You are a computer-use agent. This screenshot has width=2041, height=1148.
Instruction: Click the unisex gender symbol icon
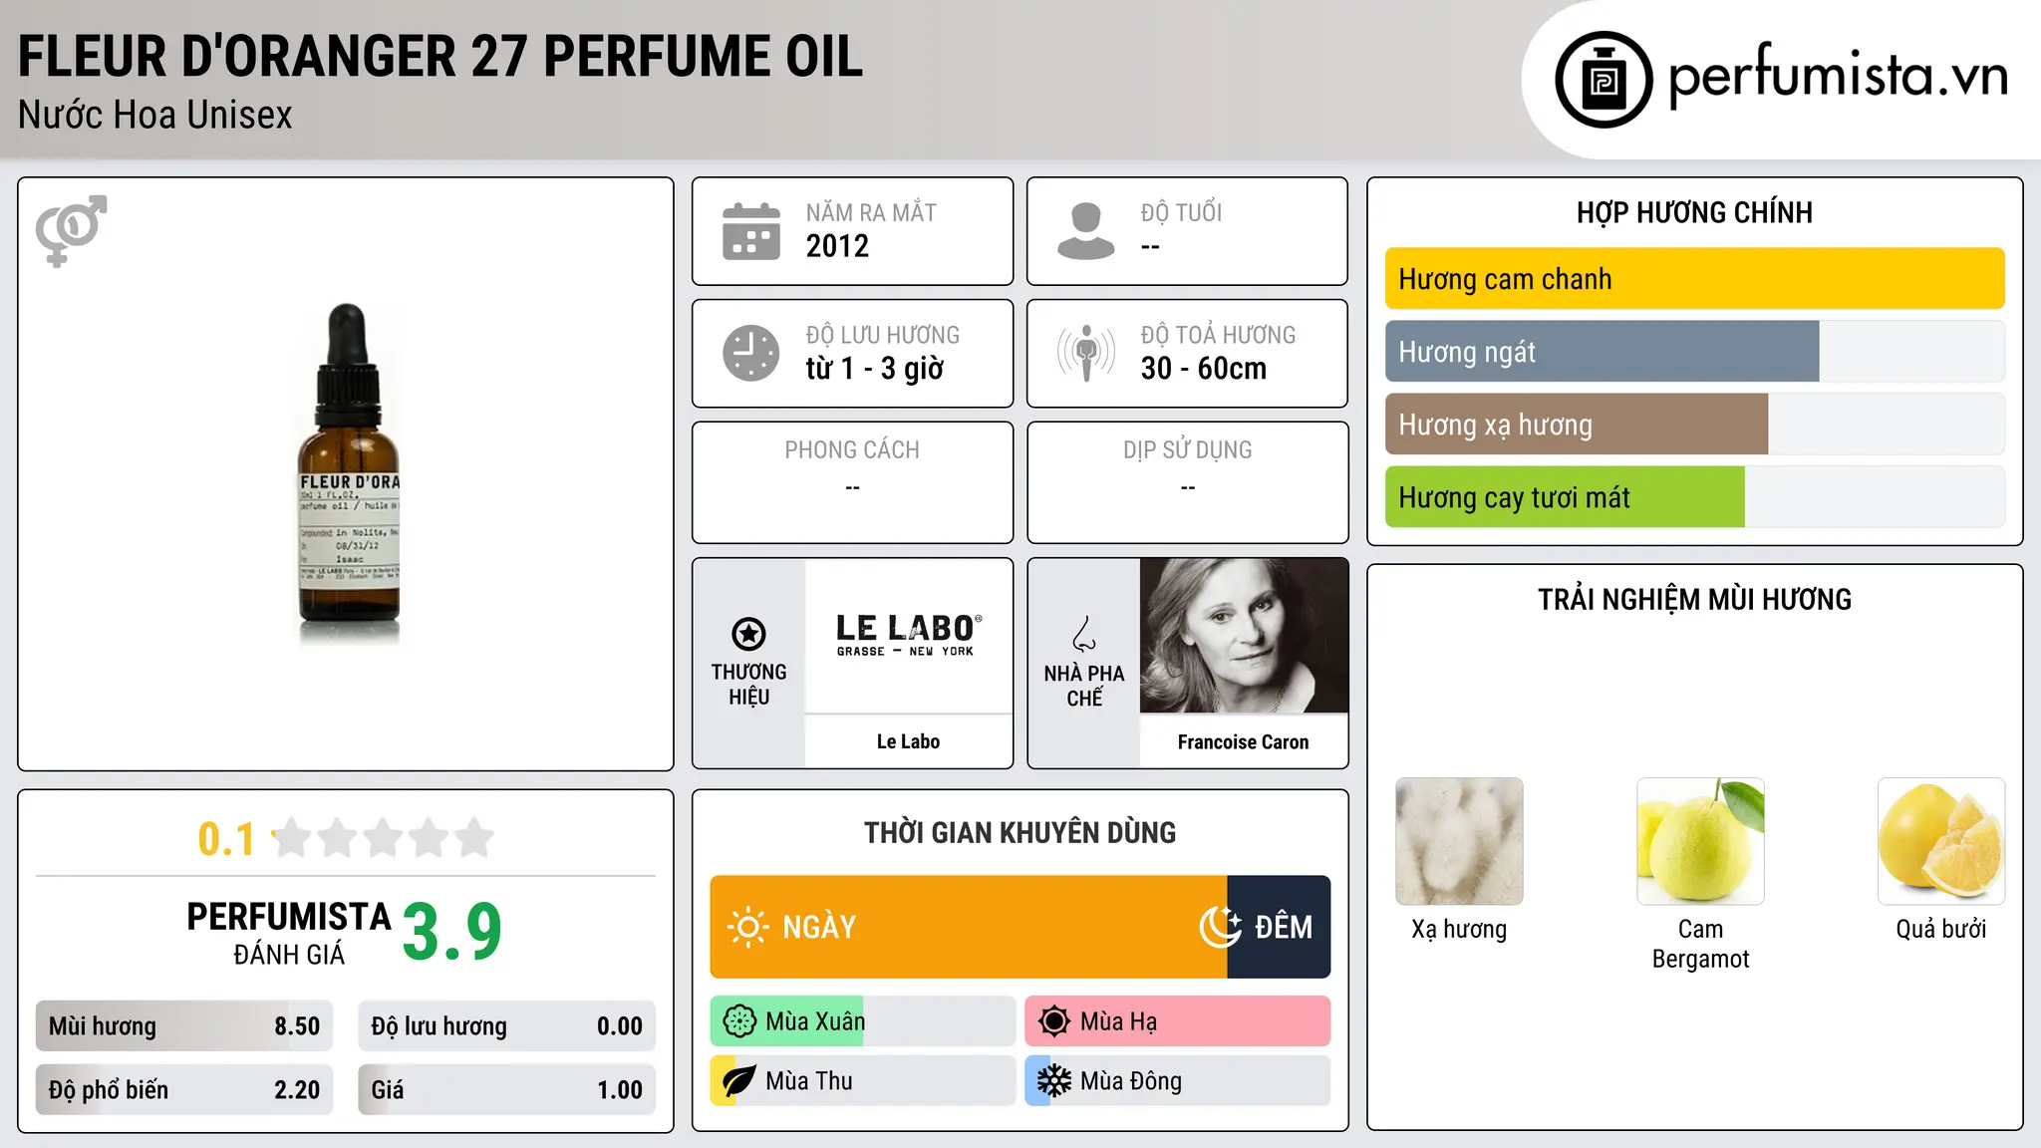point(71,230)
